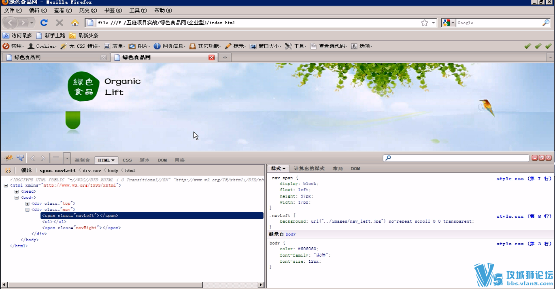Open the 图片 (Images) toolbar menu

[x=140, y=46]
